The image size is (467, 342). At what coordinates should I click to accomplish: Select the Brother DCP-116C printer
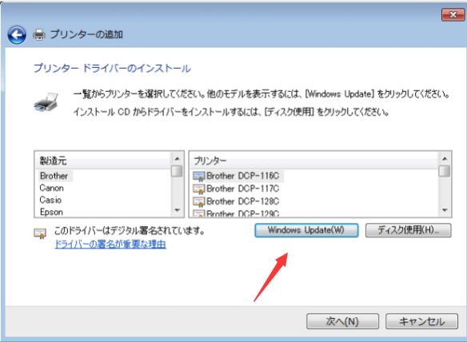(x=243, y=176)
